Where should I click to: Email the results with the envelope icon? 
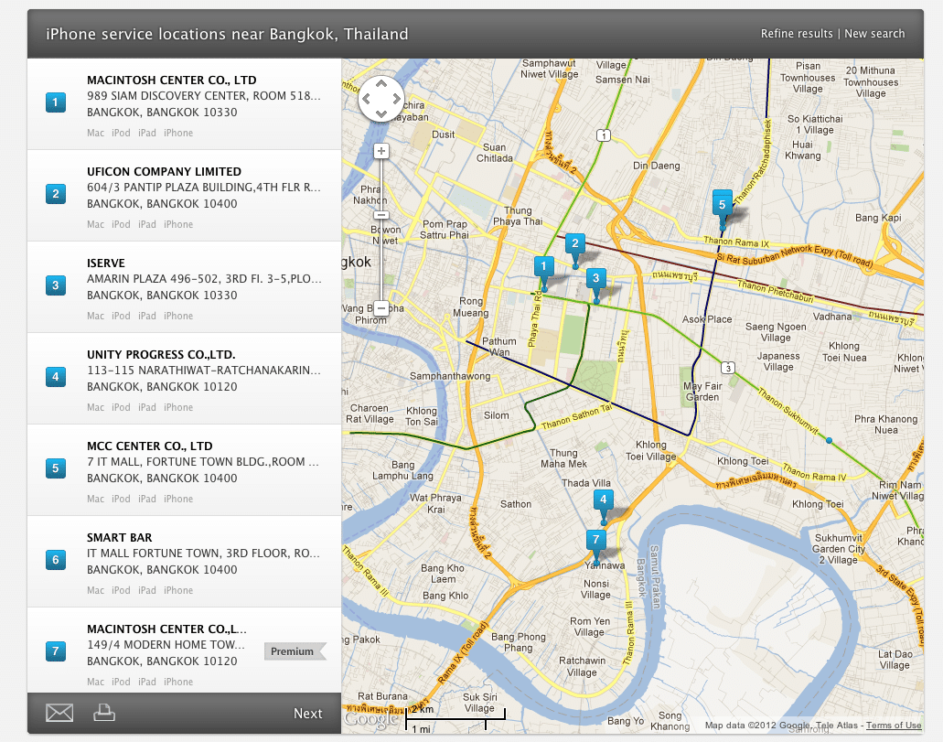pyautogui.click(x=59, y=713)
